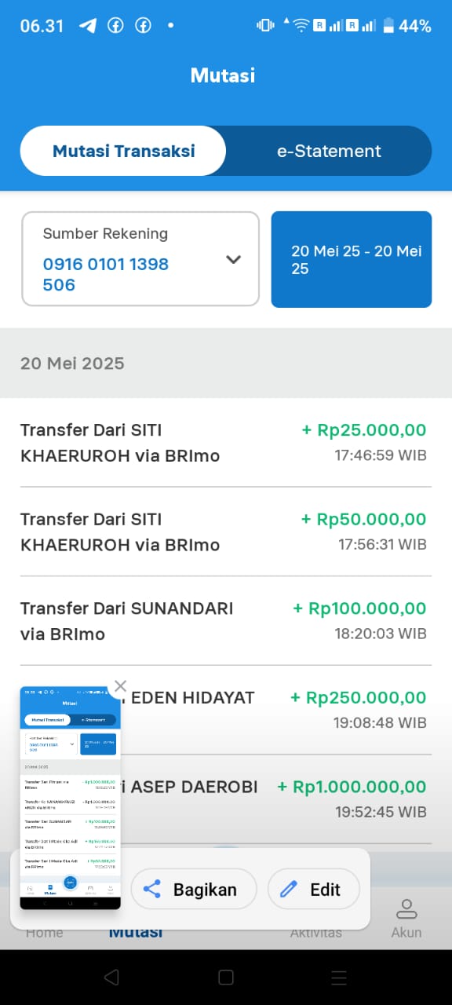Open the screenshot preview thumbnail
Screen dimensions: 452x1005
[x=71, y=798]
